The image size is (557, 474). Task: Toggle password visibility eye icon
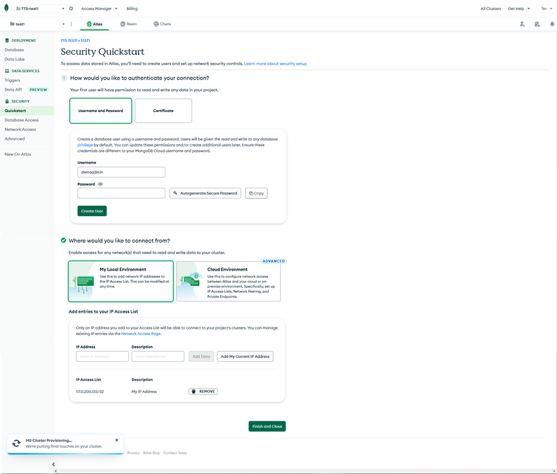point(100,184)
